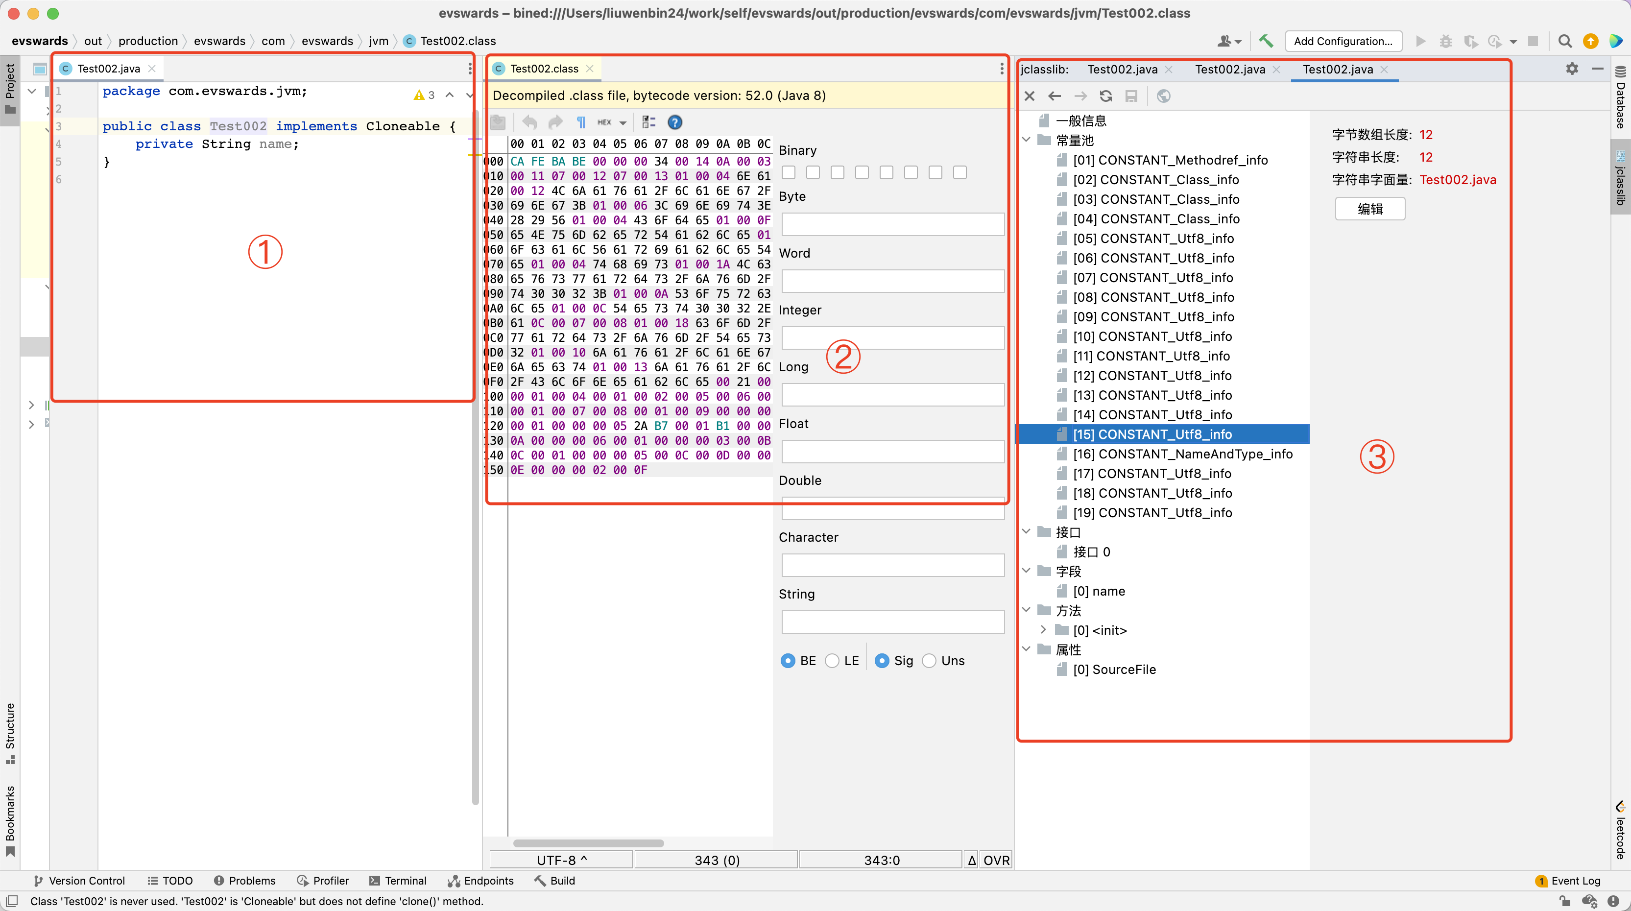
Task: Select the LE byte order radio button
Action: pyautogui.click(x=833, y=661)
